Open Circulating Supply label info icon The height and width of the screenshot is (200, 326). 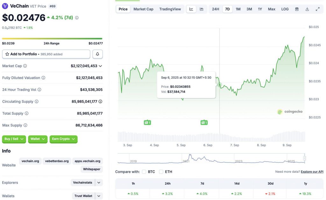tap(36, 101)
